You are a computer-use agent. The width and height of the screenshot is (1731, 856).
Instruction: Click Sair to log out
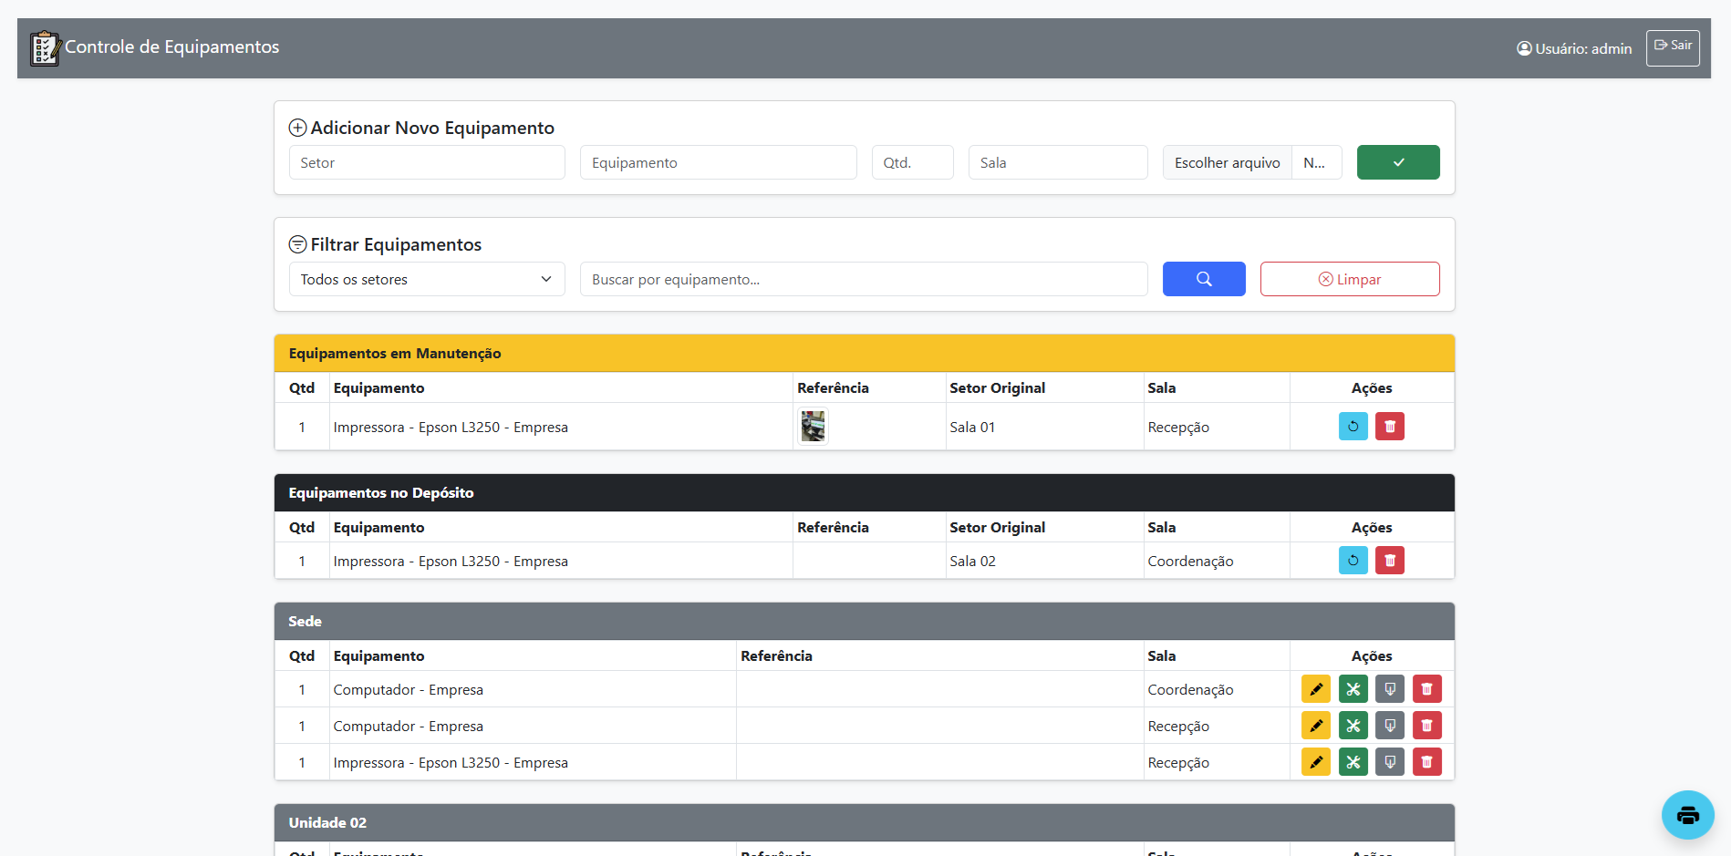(1672, 46)
